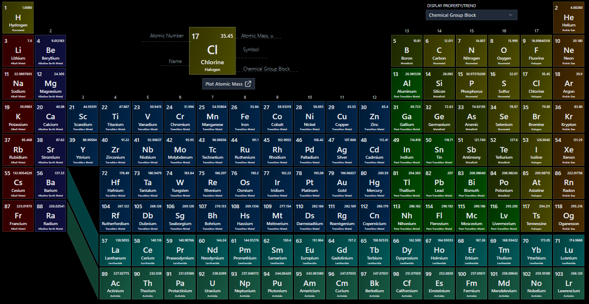Click the external link icon on Plot Atomic Mass
The width and height of the screenshot is (589, 304).
click(x=248, y=84)
